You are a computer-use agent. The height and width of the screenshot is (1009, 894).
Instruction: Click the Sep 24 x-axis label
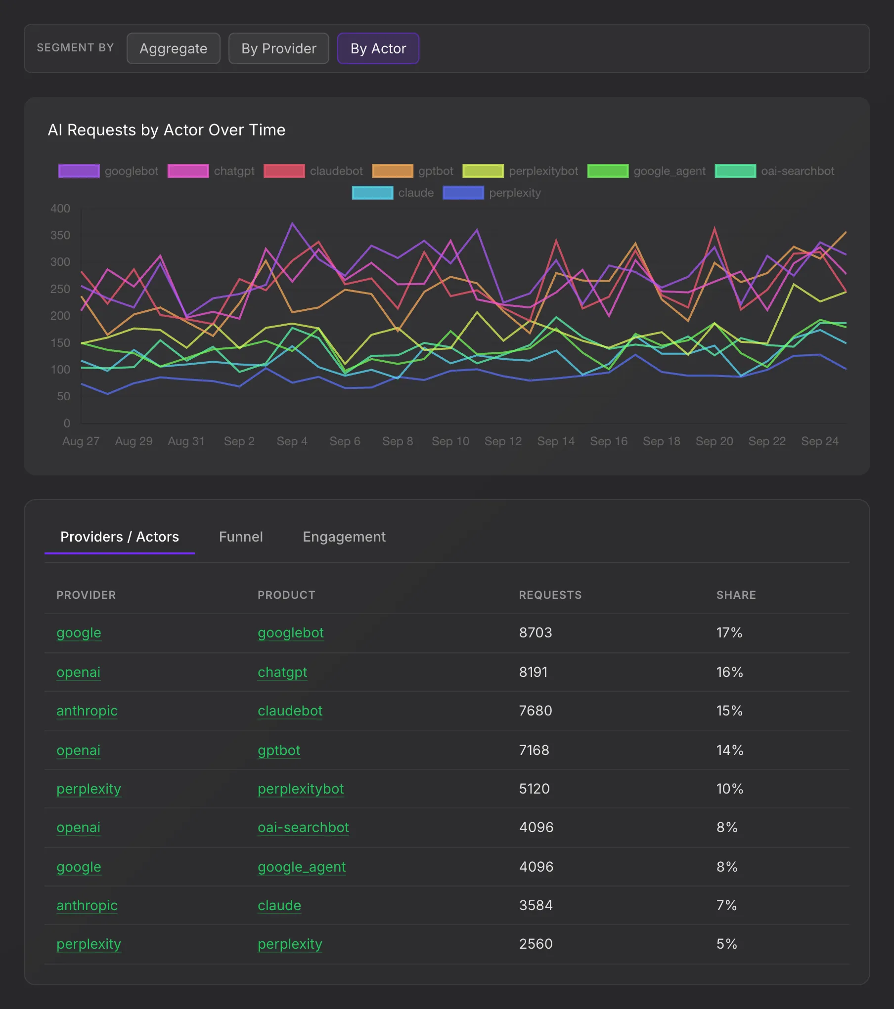click(x=820, y=441)
